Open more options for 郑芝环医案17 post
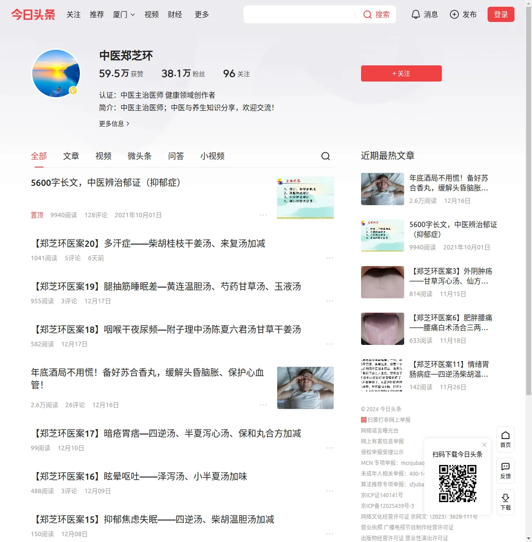532x542 pixels. pyautogui.click(x=330, y=448)
